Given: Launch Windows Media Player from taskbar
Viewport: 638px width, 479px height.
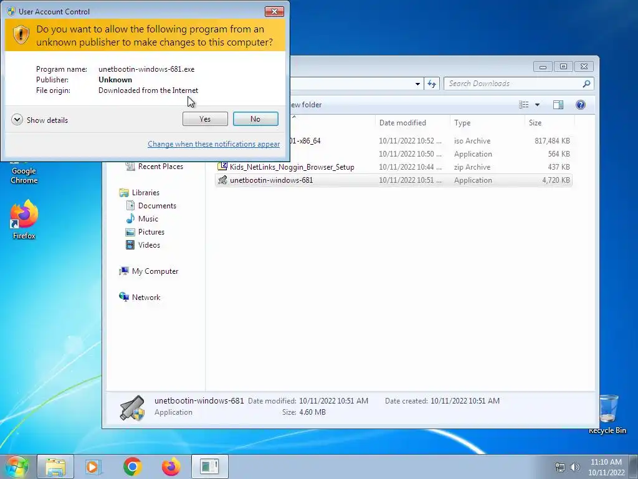Looking at the screenshot, I should (93, 467).
